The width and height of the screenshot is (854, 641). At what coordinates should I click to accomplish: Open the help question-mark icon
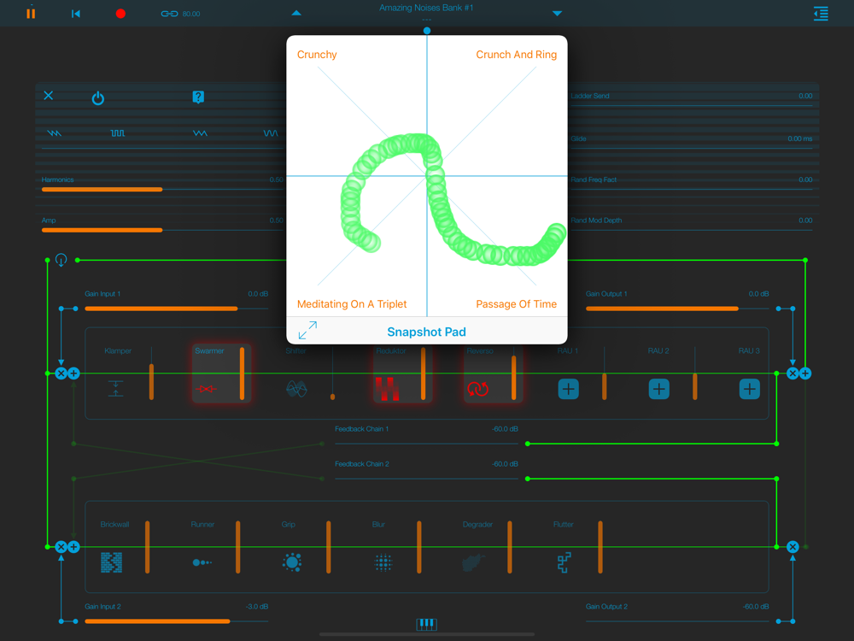198,97
